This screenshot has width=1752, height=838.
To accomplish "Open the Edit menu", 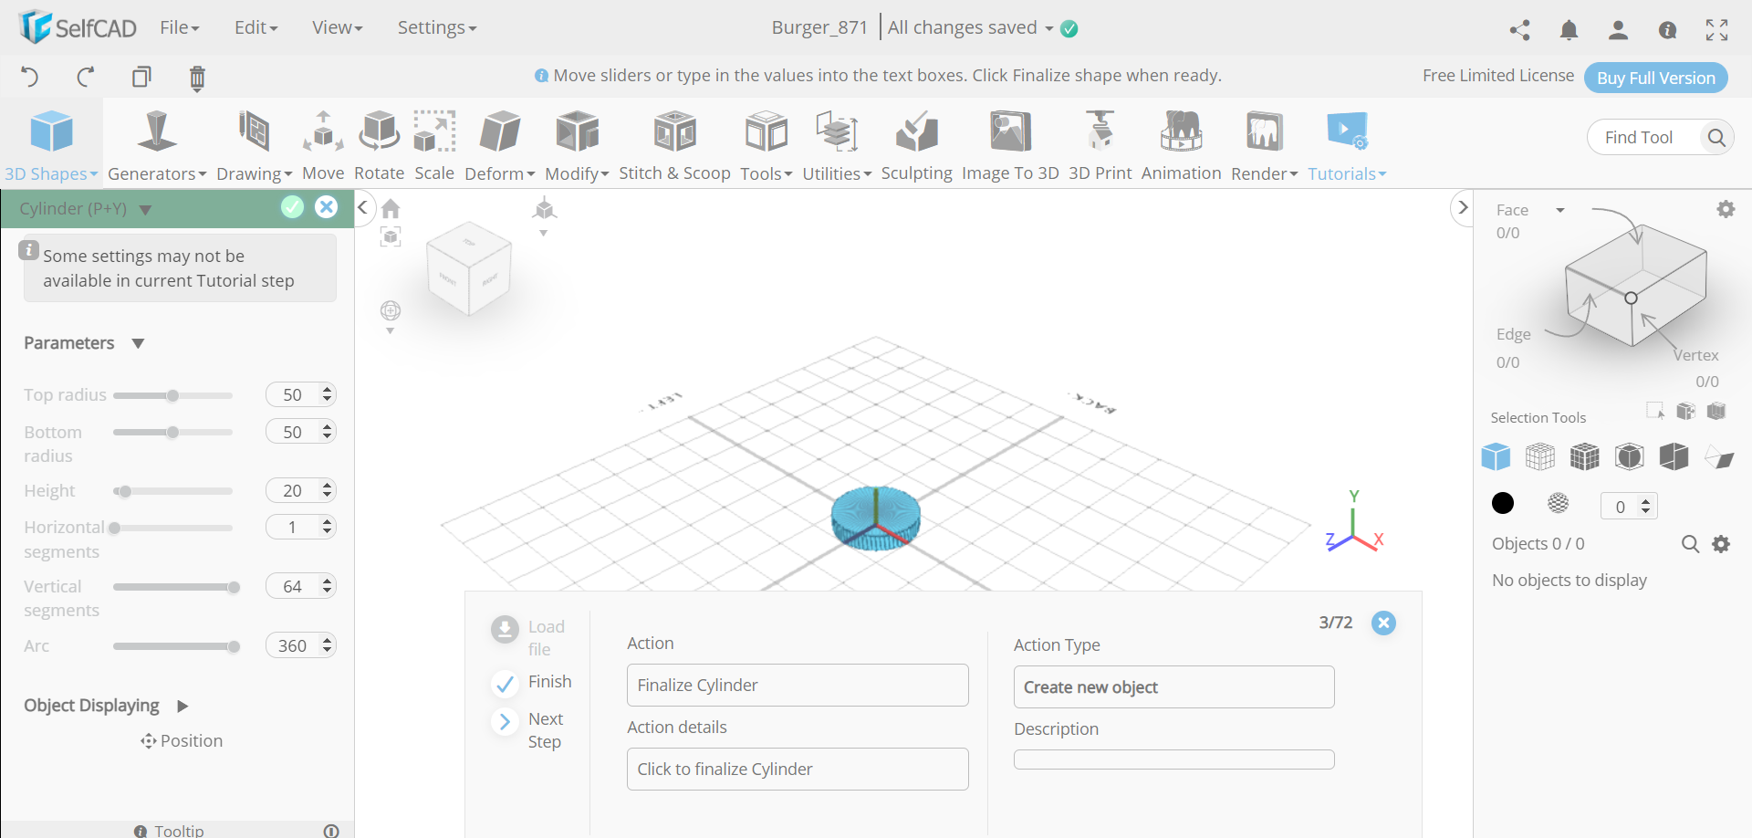I will [255, 27].
